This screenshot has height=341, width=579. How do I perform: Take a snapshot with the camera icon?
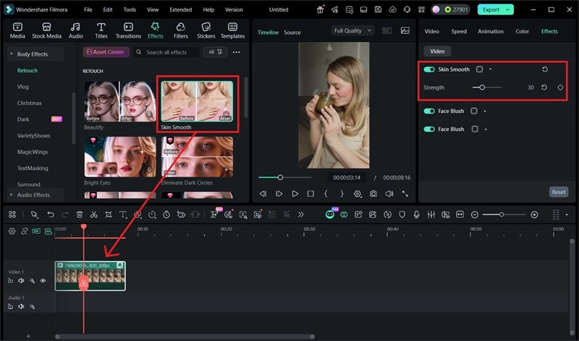pos(373,194)
